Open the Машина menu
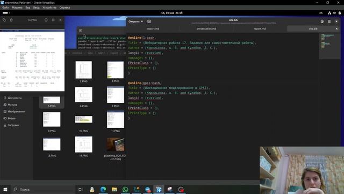The image size is (344, 194). pyautogui.click(x=17, y=8)
